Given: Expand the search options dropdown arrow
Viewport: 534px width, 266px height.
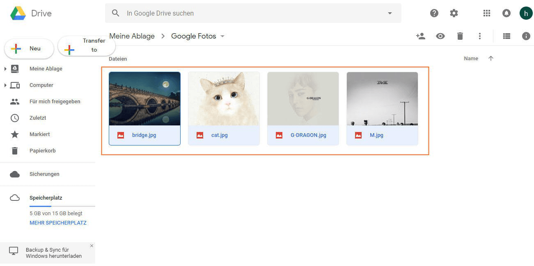Looking at the screenshot, I should (x=390, y=13).
